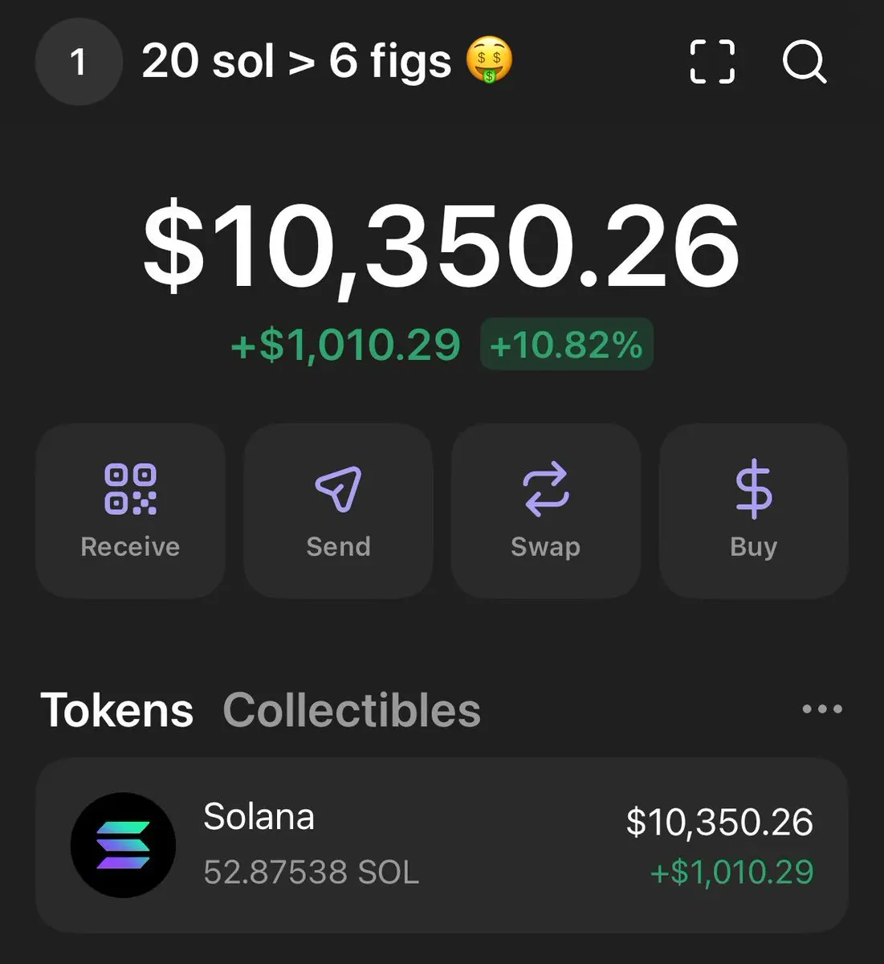
Task: Toggle the +10.82% change badge
Action: coord(567,345)
